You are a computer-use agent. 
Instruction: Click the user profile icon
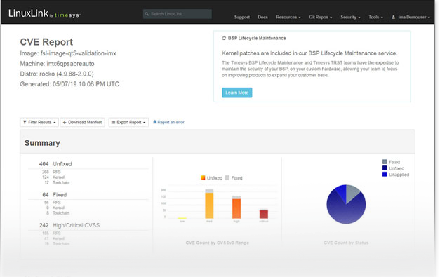click(x=394, y=17)
